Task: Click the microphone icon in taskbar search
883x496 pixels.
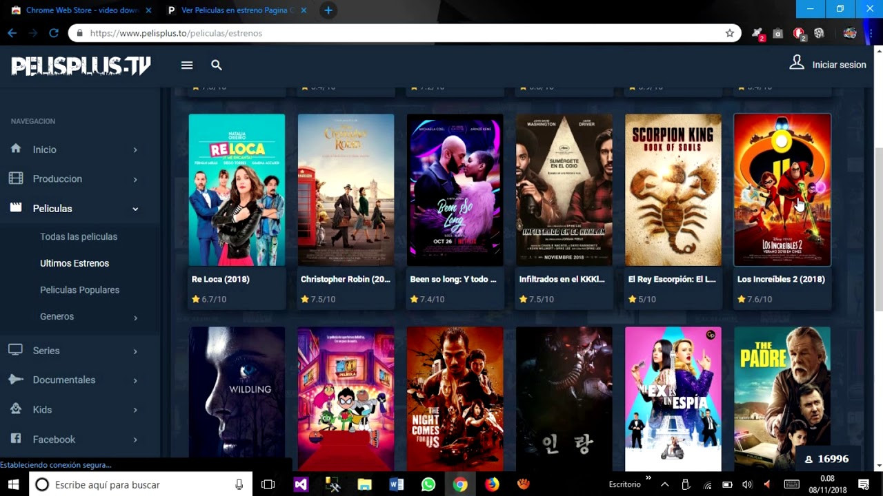Action: pyautogui.click(x=239, y=484)
